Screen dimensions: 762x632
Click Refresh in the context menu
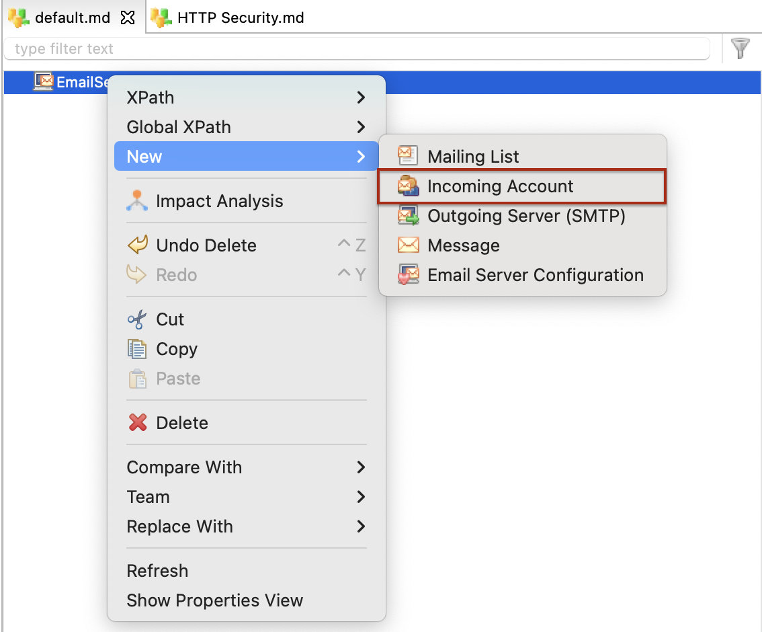coord(157,571)
